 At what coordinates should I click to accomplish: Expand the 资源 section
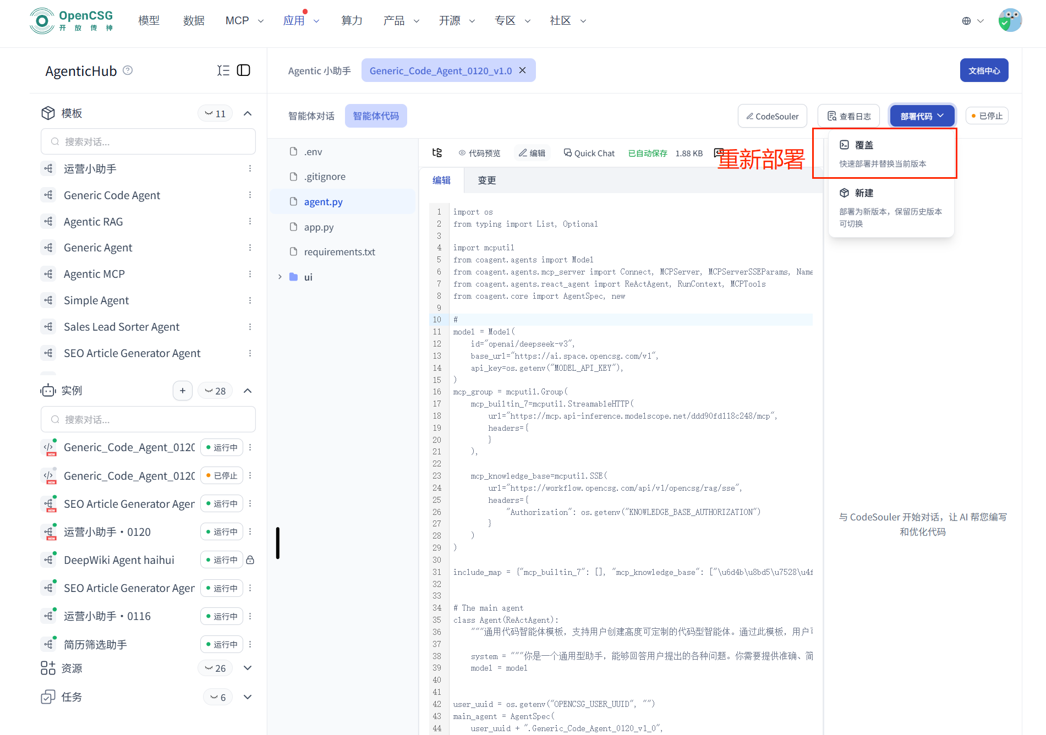[x=248, y=668]
